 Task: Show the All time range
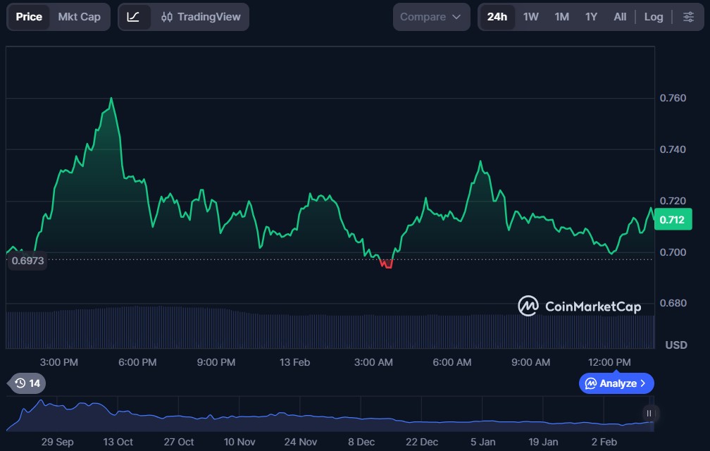(620, 17)
